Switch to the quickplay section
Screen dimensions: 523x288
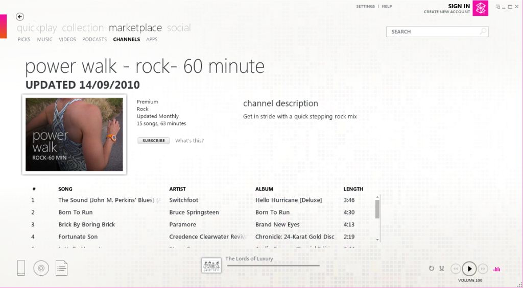[x=37, y=28]
